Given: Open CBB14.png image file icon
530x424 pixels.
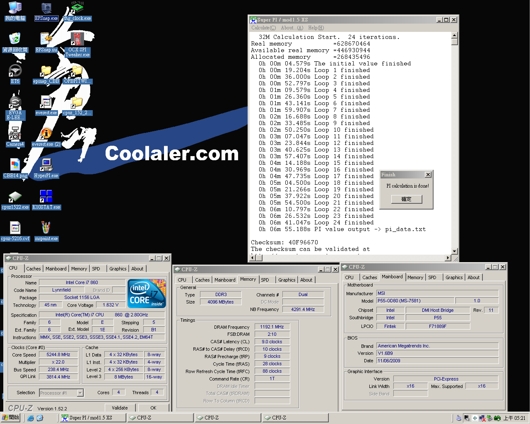Looking at the screenshot, I should point(15,169).
